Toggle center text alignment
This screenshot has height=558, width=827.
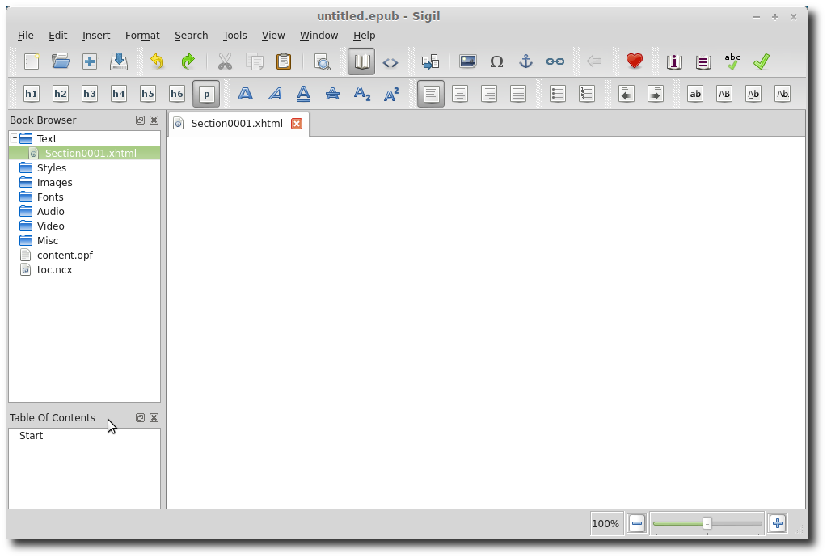tap(460, 94)
